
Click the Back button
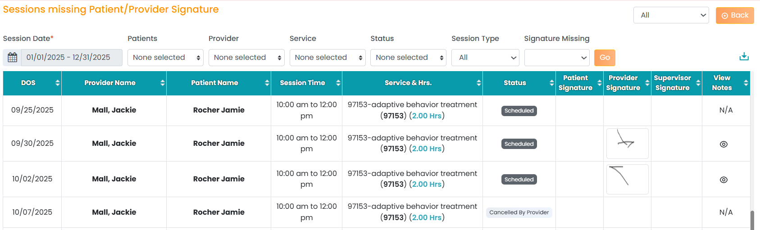coord(735,15)
